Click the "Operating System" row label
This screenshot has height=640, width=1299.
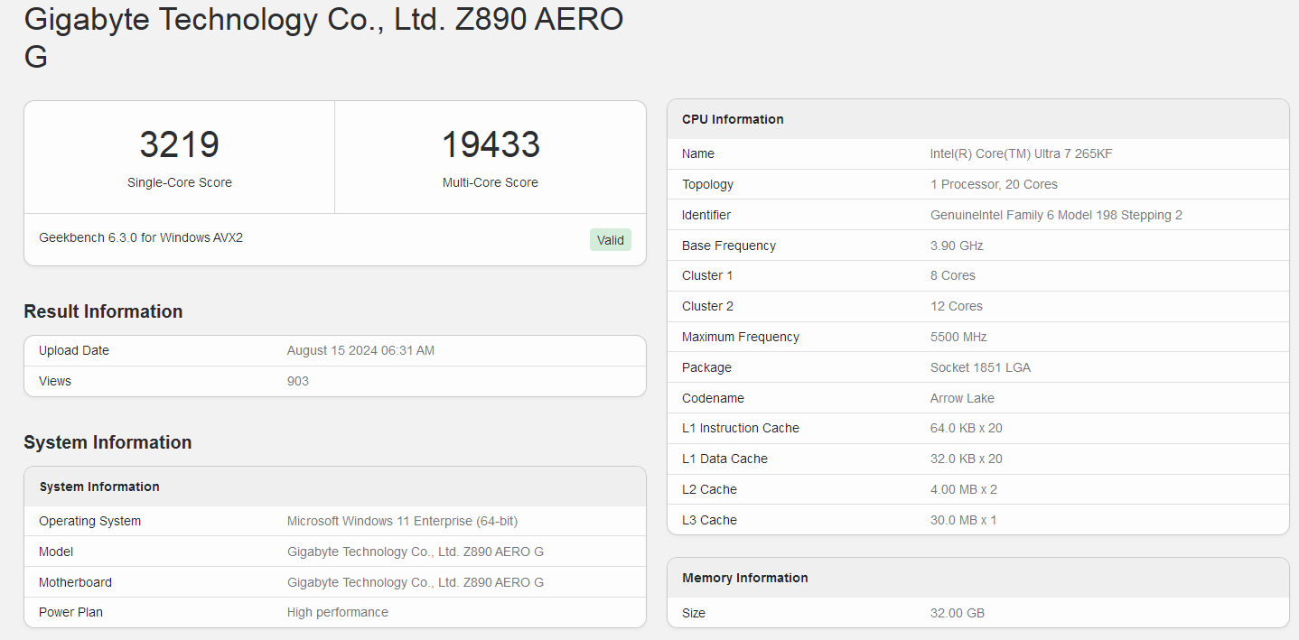click(90, 521)
